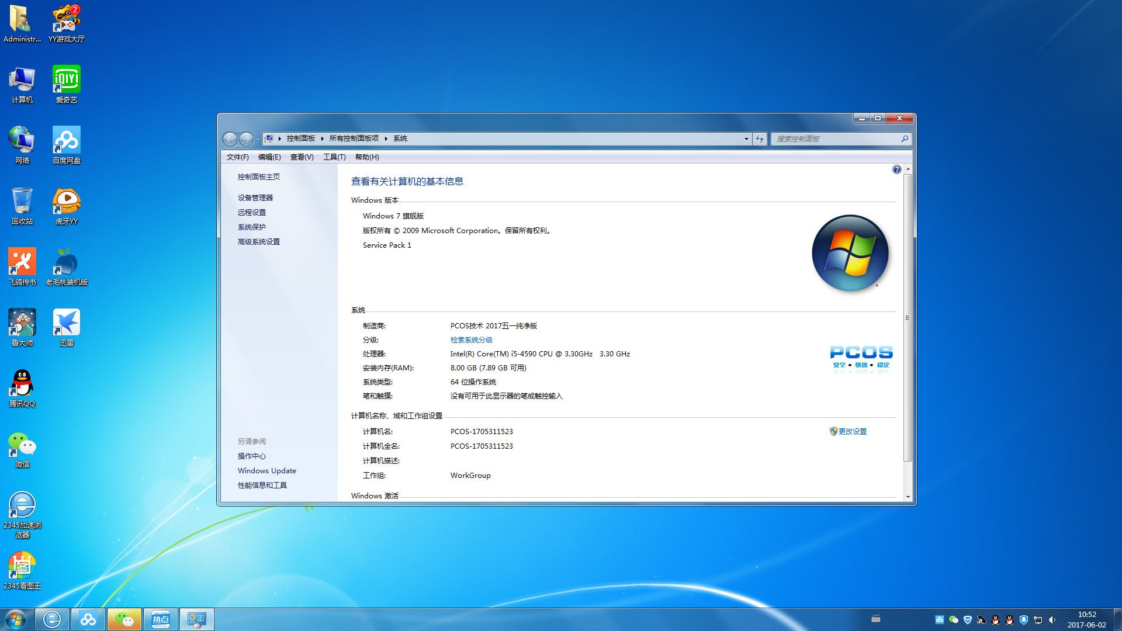This screenshot has height=631, width=1122.
Task: Open 系统保护 in the left pane
Action: 252,227
